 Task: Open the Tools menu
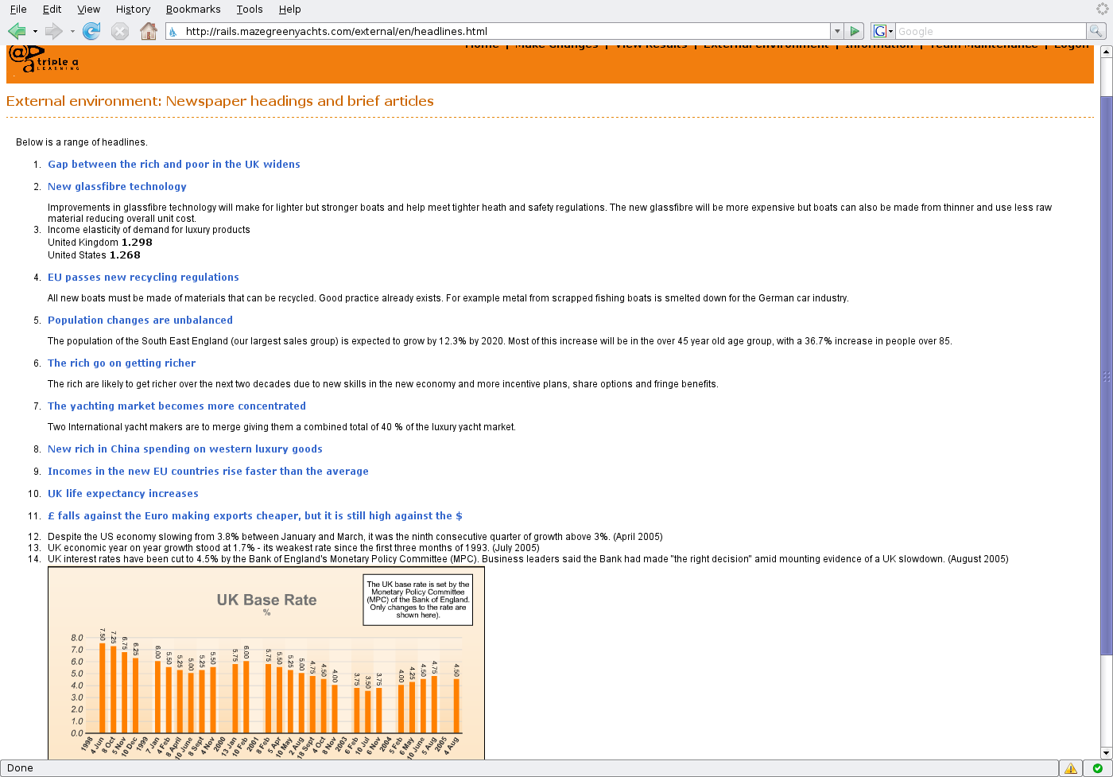[x=250, y=9]
